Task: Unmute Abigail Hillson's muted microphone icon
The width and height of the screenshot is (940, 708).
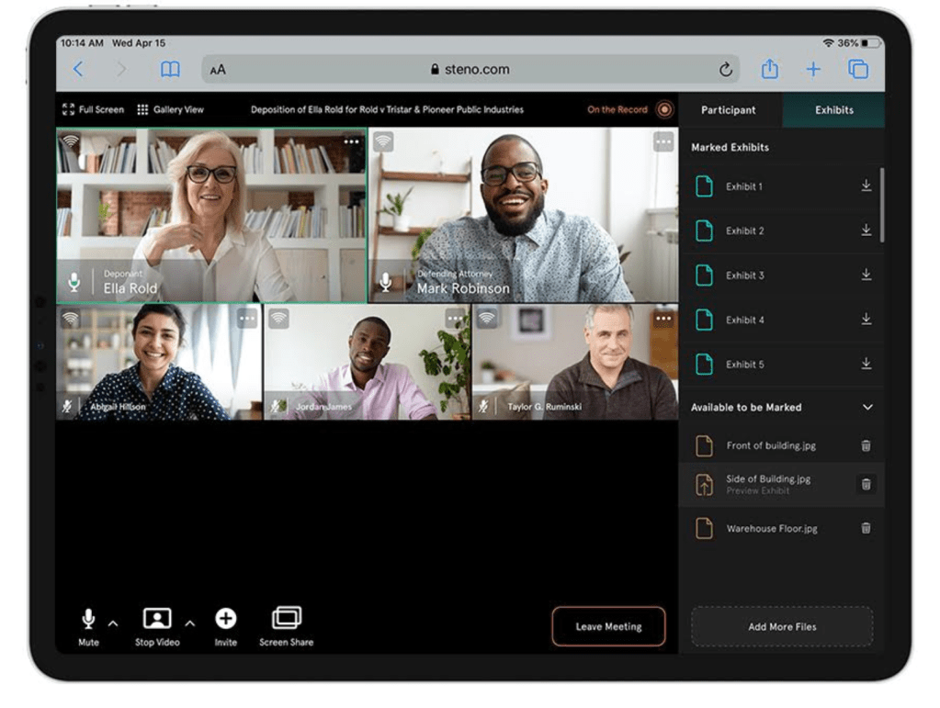Action: click(x=67, y=407)
